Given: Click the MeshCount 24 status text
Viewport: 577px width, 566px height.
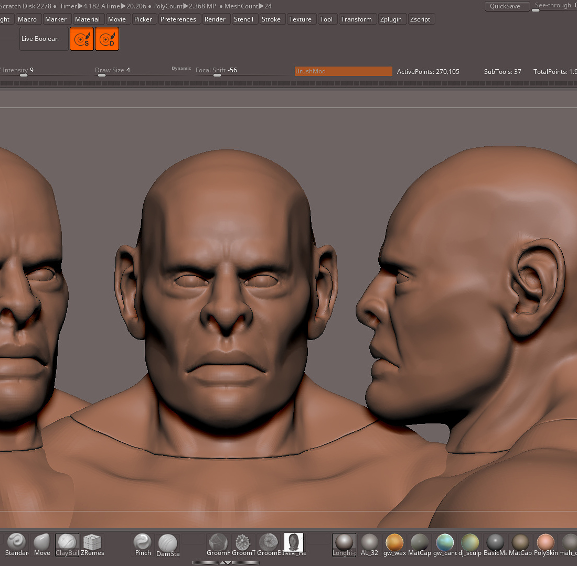Looking at the screenshot, I should 248,6.
